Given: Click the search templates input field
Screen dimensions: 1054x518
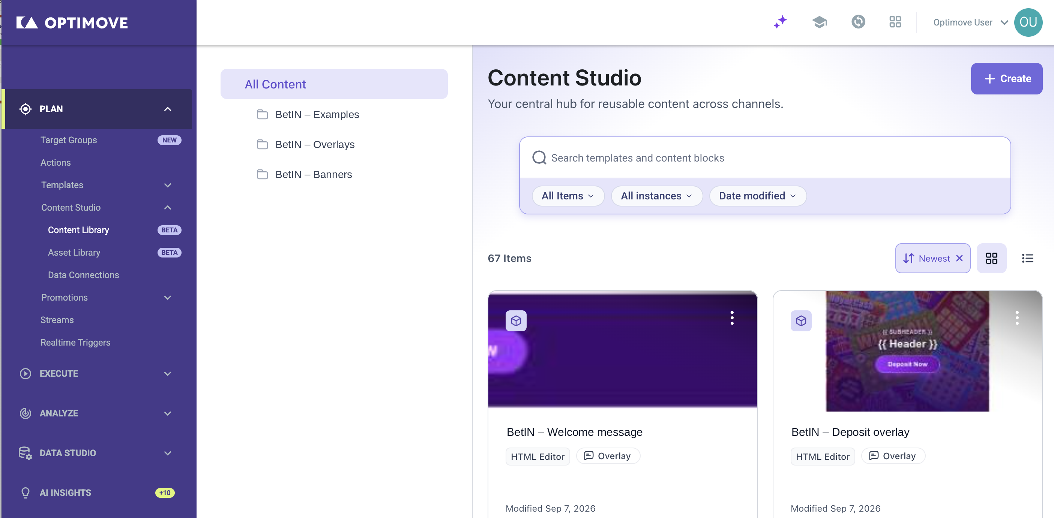Looking at the screenshot, I should click(x=764, y=158).
